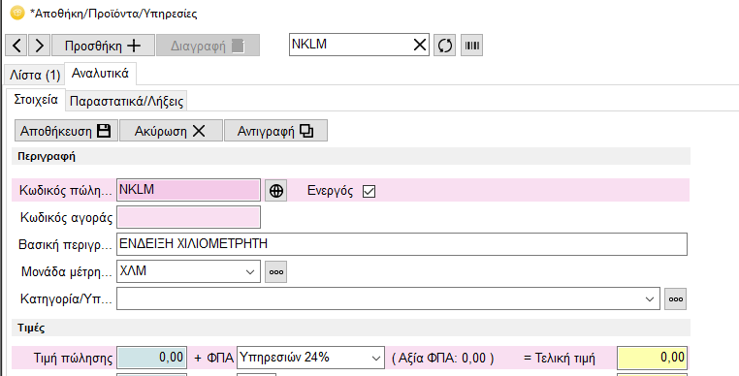The image size is (739, 376).
Task: Go to previous record arrow
Action: (x=16, y=46)
